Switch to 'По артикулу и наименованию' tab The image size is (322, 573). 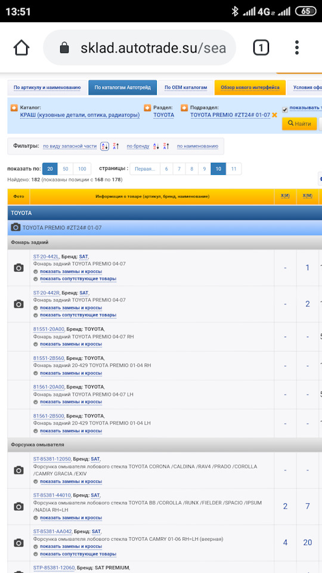(x=47, y=88)
